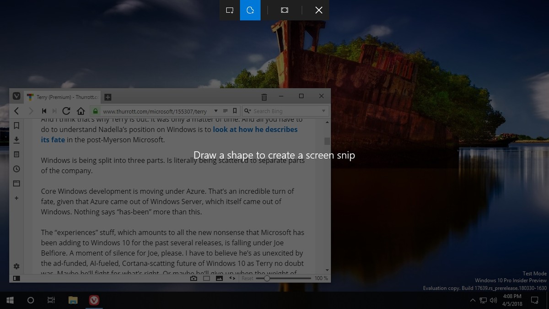Go to the browser home page
This screenshot has width=549, height=309.
(x=81, y=111)
